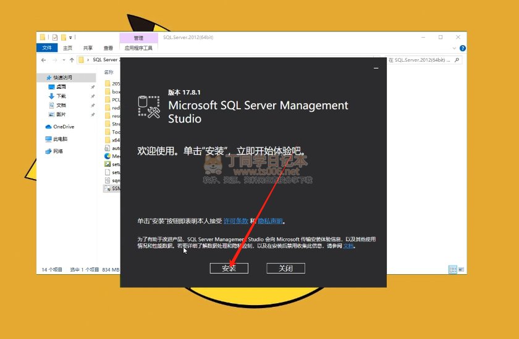Expand the ribbon with the chevron arrow
The width and height of the screenshot is (519, 339).
tap(455, 48)
